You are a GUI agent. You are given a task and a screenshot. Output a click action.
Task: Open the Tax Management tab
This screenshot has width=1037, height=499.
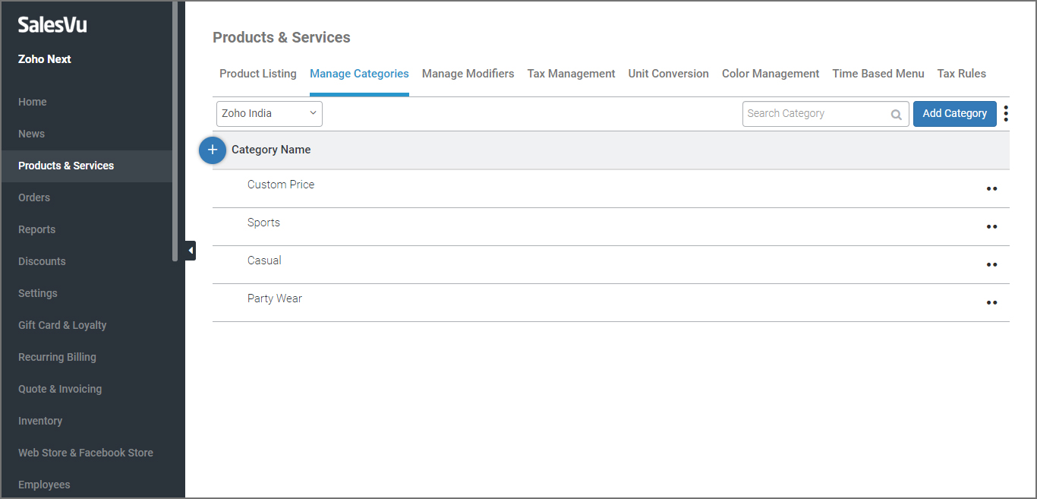point(571,74)
